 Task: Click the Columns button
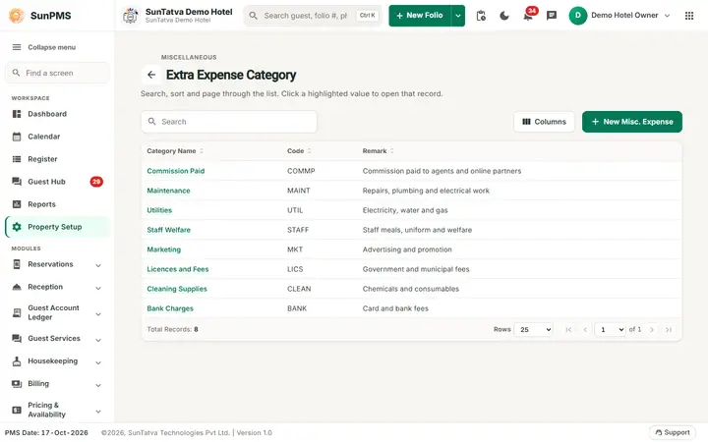click(x=544, y=122)
